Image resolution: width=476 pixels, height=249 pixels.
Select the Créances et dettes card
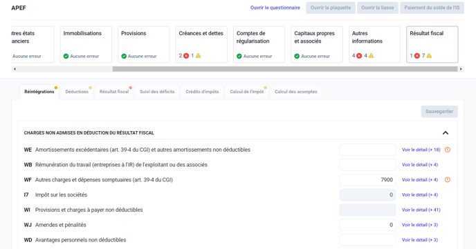coord(201,44)
